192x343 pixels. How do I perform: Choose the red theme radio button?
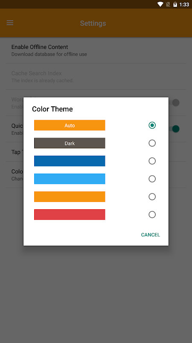pyautogui.click(x=152, y=215)
